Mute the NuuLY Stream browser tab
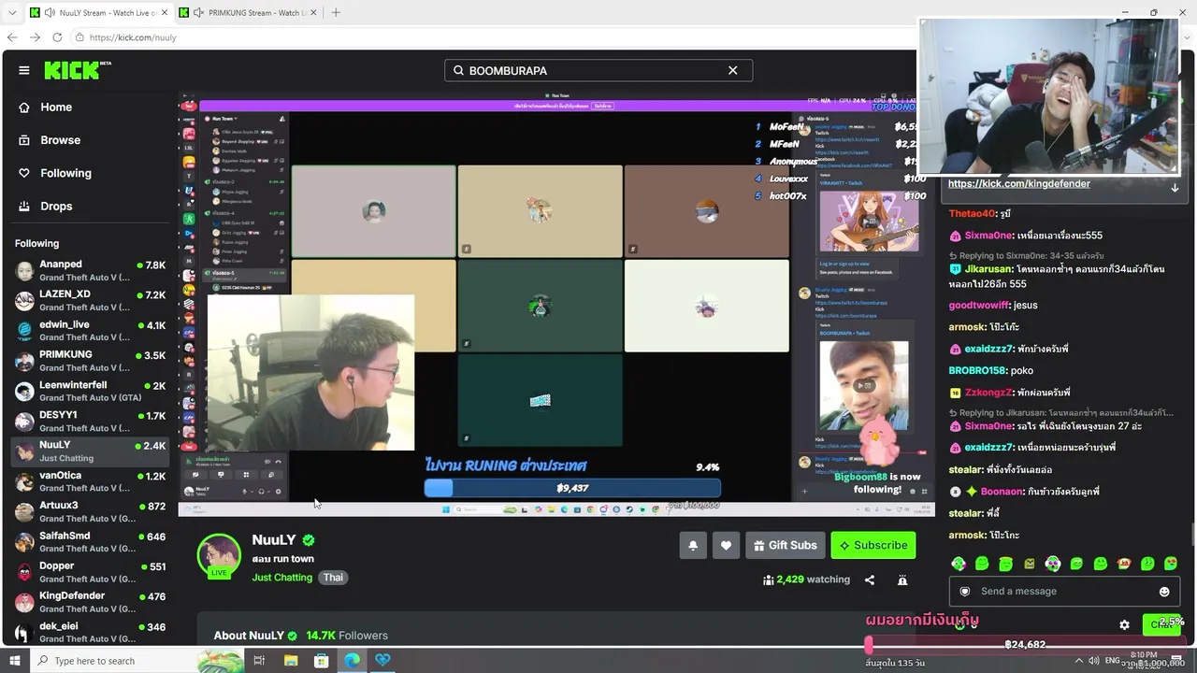 point(49,13)
